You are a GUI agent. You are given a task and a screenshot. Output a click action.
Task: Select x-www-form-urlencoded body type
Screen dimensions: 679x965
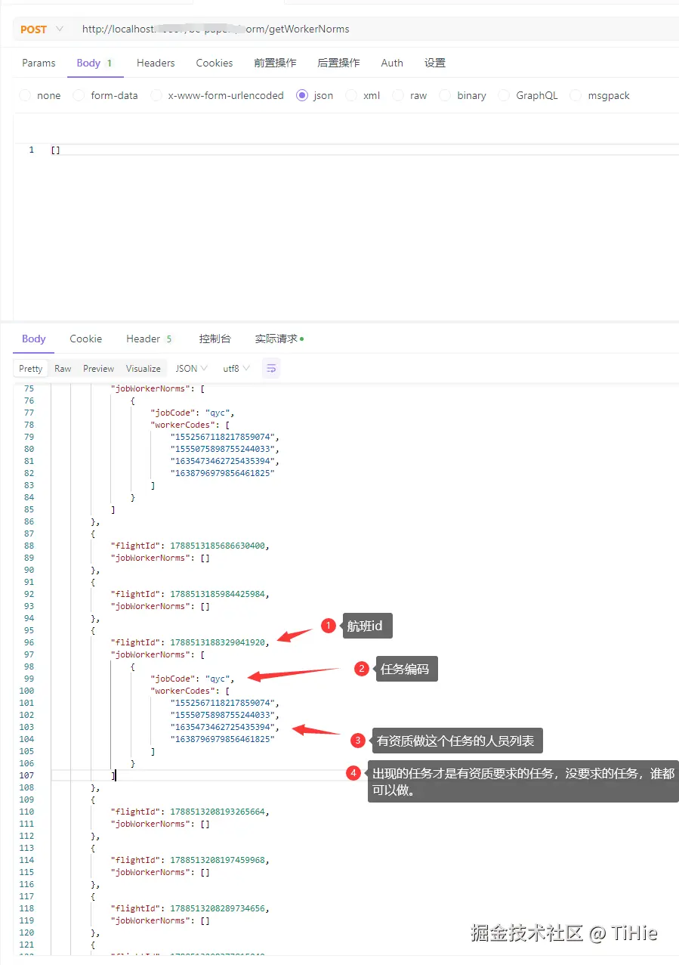(218, 95)
